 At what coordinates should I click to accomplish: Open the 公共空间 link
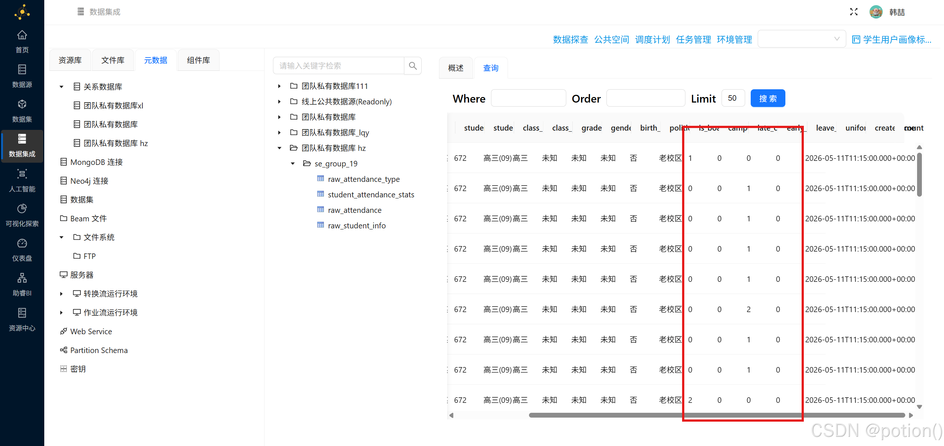click(611, 39)
